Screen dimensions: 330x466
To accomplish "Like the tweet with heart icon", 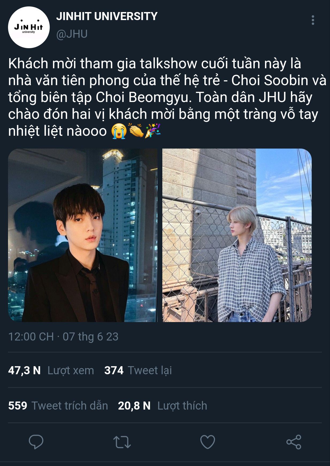I will pyautogui.click(x=208, y=442).
